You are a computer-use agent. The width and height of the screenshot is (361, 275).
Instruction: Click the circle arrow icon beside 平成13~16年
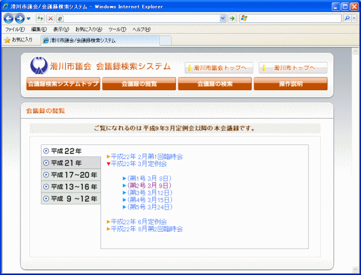(46, 187)
